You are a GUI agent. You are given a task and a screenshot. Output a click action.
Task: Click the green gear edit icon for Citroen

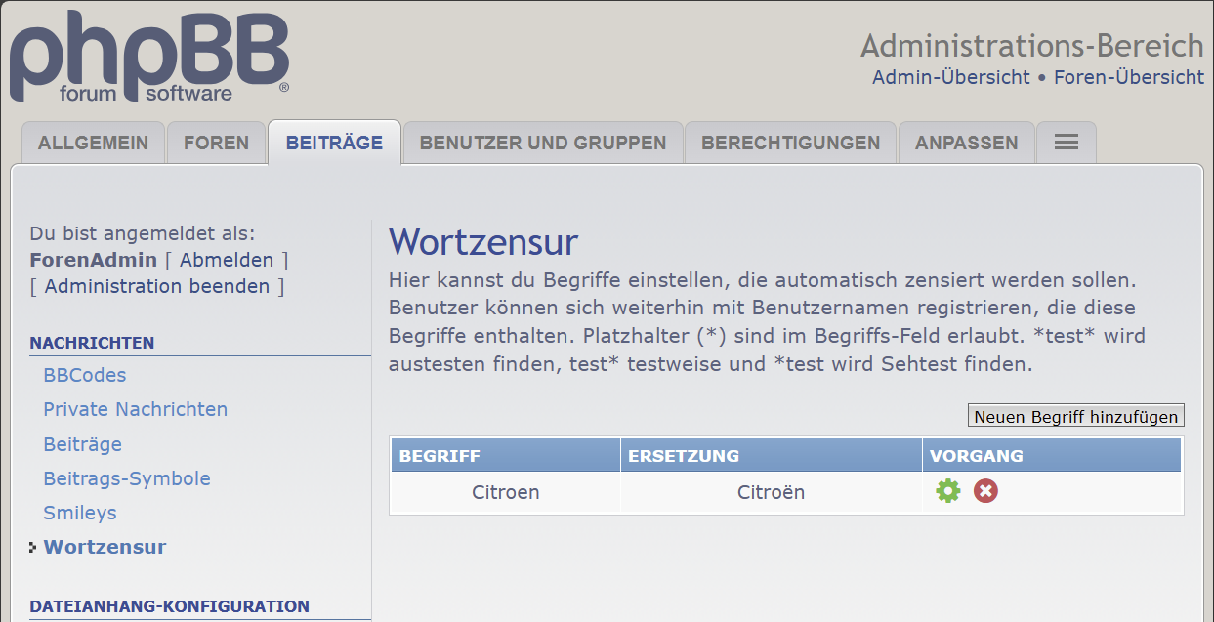pyautogui.click(x=947, y=491)
